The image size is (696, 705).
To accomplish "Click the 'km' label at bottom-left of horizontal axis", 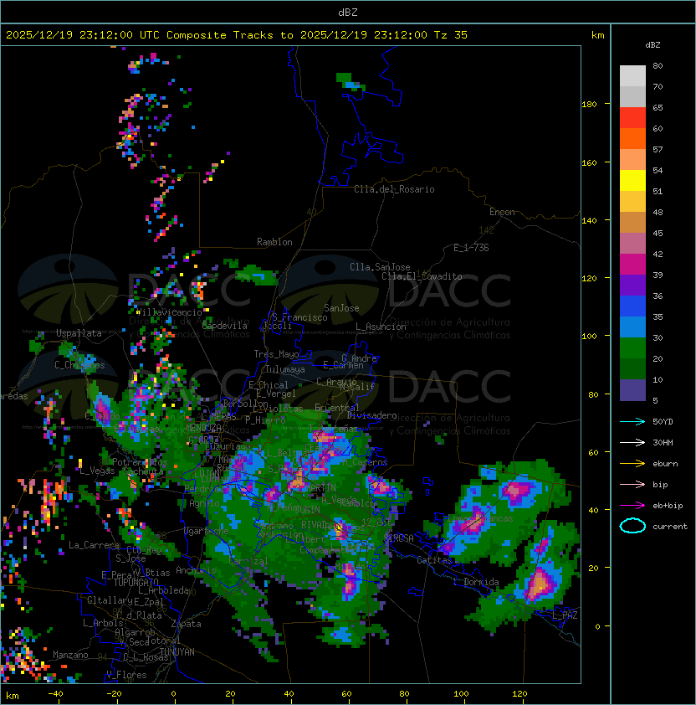I will [x=13, y=696].
